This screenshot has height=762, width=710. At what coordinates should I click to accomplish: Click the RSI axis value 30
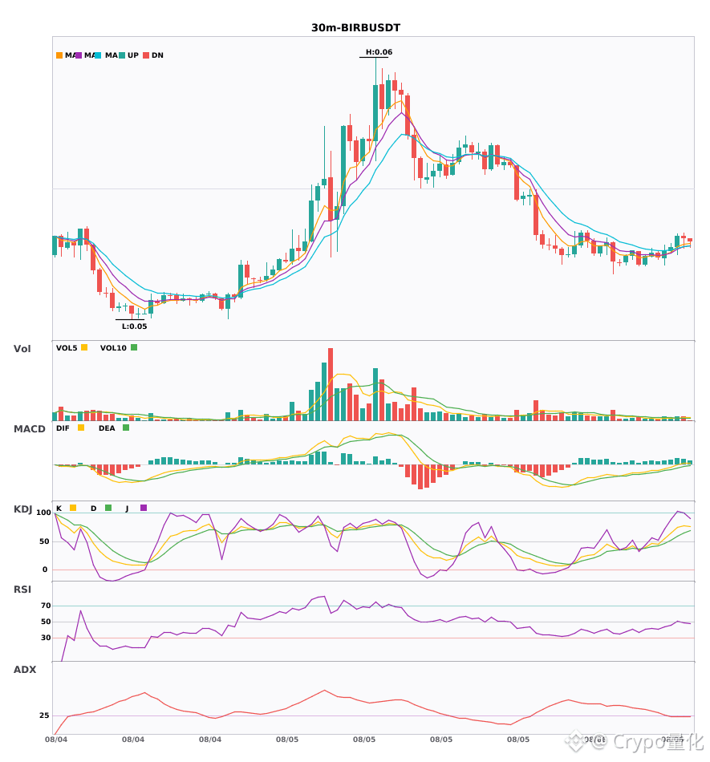click(46, 638)
